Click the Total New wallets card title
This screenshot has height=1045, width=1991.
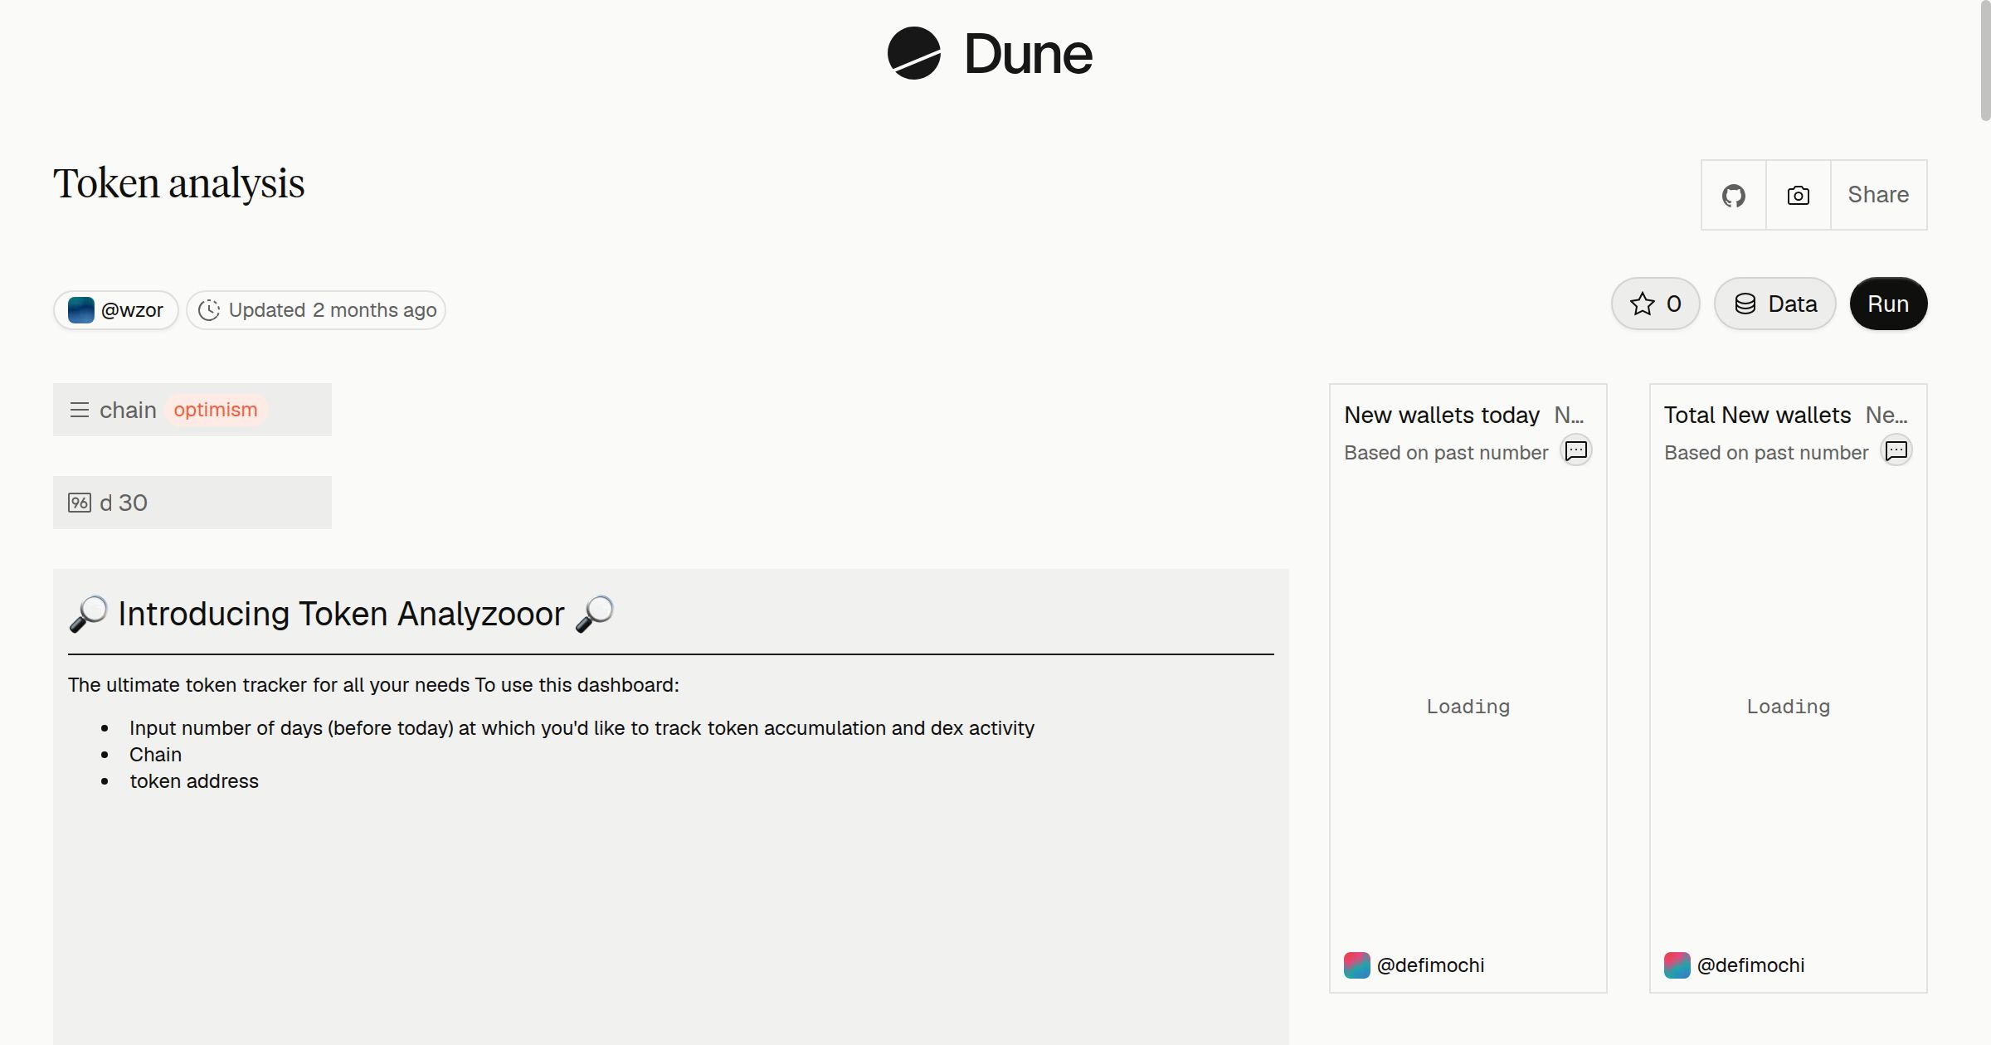[1757, 415]
